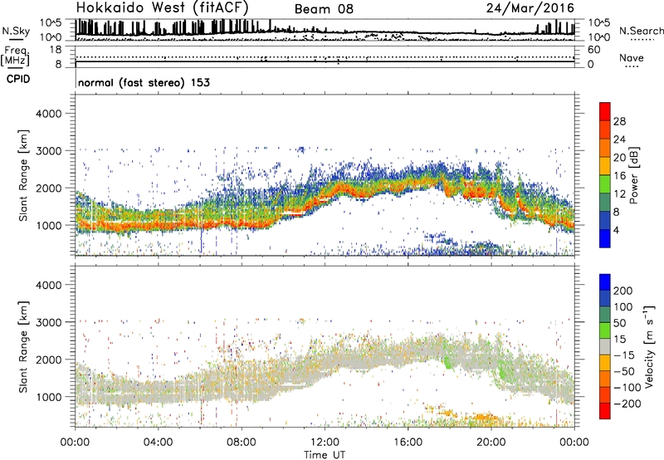
Task: Click the 'Freq. [MHz]' axis label
Action: click(x=16, y=56)
